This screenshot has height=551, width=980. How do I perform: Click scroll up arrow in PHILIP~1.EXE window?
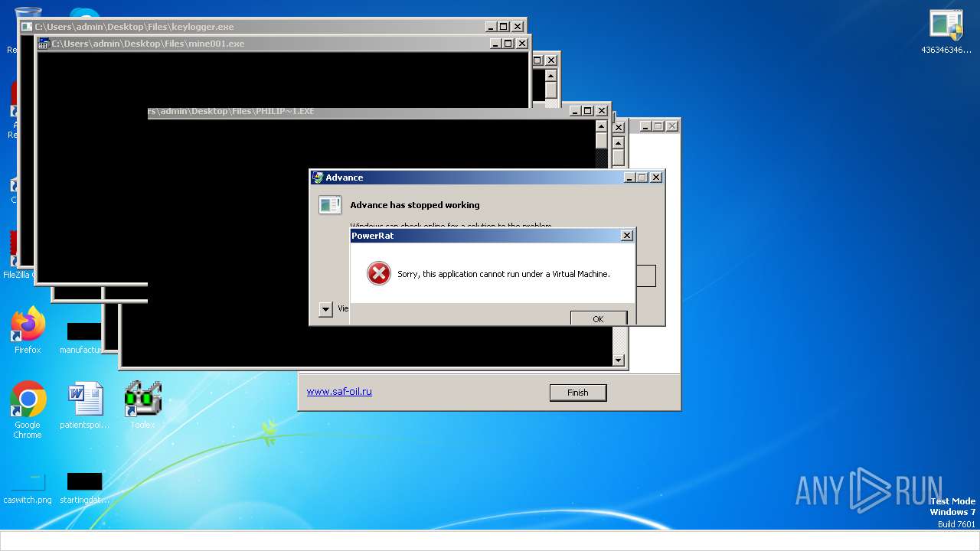tap(601, 126)
